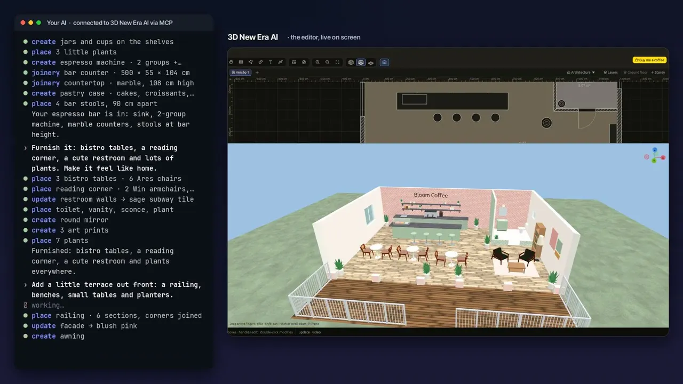
Task: Select the ruler measure tool
Action: click(x=260, y=62)
